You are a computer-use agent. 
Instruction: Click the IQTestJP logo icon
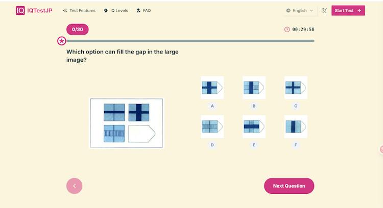click(x=20, y=11)
